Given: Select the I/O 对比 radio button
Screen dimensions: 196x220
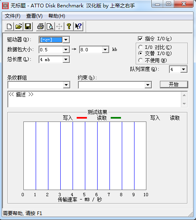Looking at the screenshot, I should tap(140, 47).
